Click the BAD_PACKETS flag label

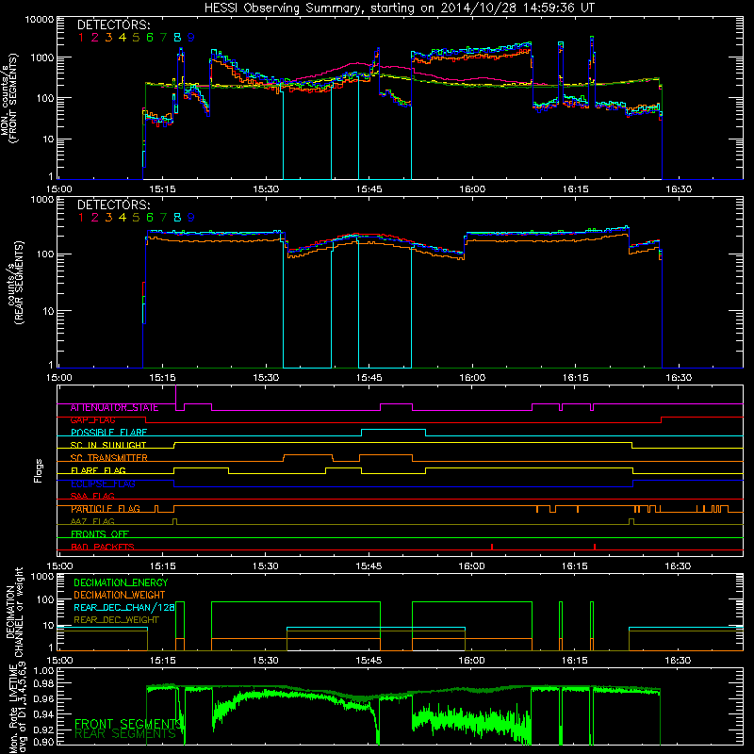[x=103, y=547]
